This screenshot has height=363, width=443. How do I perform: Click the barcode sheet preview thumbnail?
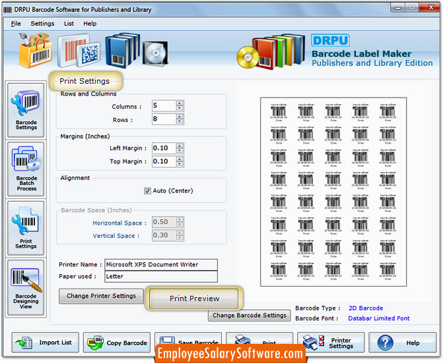coord(333,192)
